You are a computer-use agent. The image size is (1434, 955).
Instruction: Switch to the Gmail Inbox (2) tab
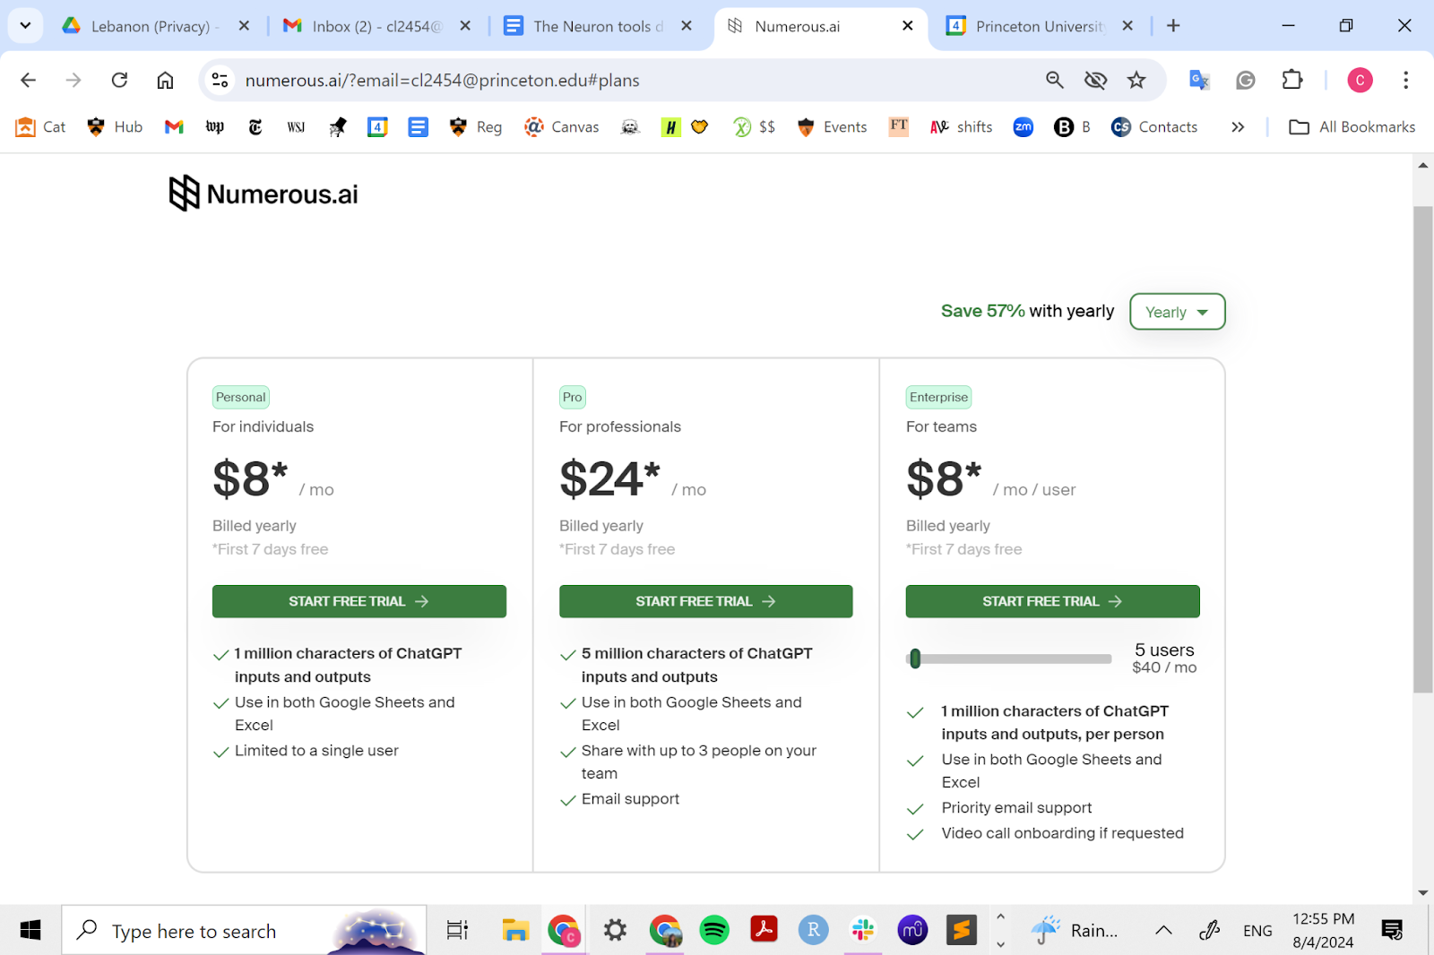(376, 26)
